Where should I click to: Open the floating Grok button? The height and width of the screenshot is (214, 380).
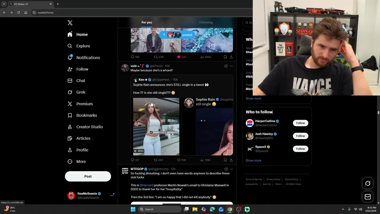368,183
